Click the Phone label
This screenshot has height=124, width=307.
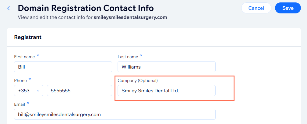tap(20, 80)
